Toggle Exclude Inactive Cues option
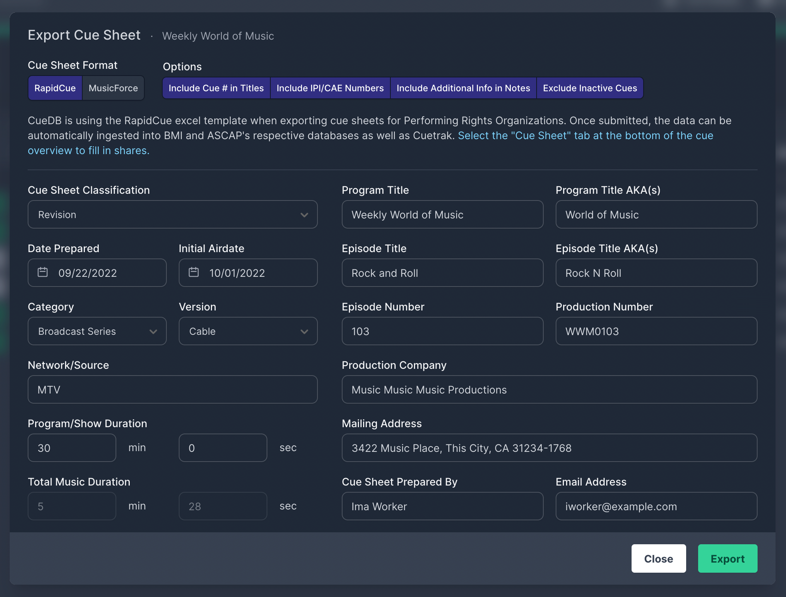The width and height of the screenshot is (786, 597). pos(590,88)
